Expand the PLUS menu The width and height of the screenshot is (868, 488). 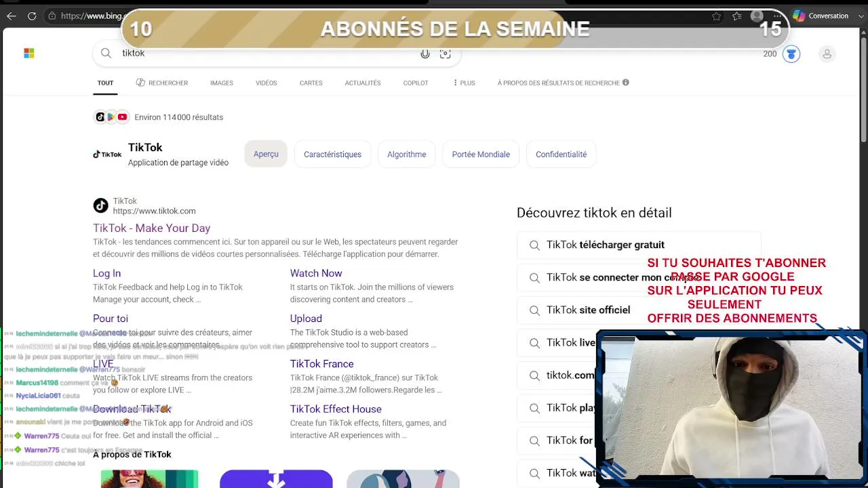[464, 83]
